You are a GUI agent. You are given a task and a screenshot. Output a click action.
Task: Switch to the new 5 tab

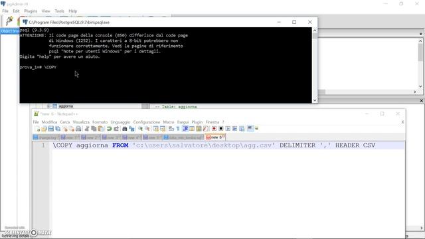coord(152,137)
